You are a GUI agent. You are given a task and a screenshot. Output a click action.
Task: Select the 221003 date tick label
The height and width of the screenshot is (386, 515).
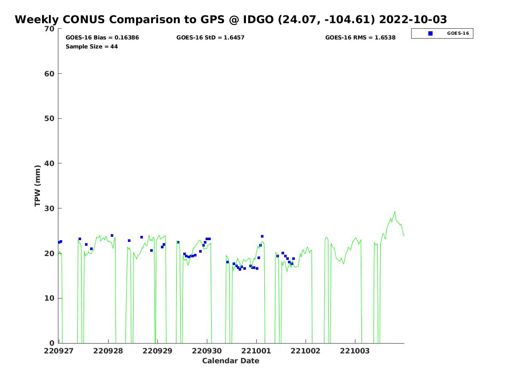[x=355, y=350]
